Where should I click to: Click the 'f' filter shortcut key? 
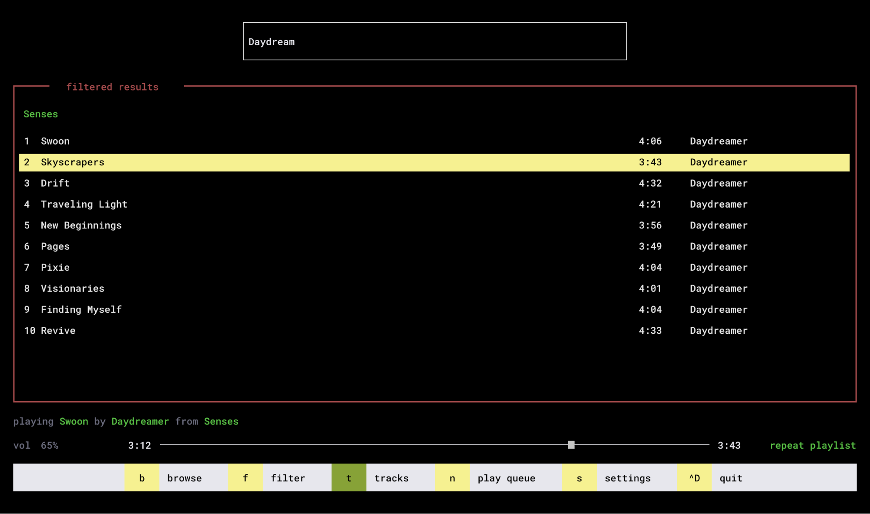(x=245, y=478)
